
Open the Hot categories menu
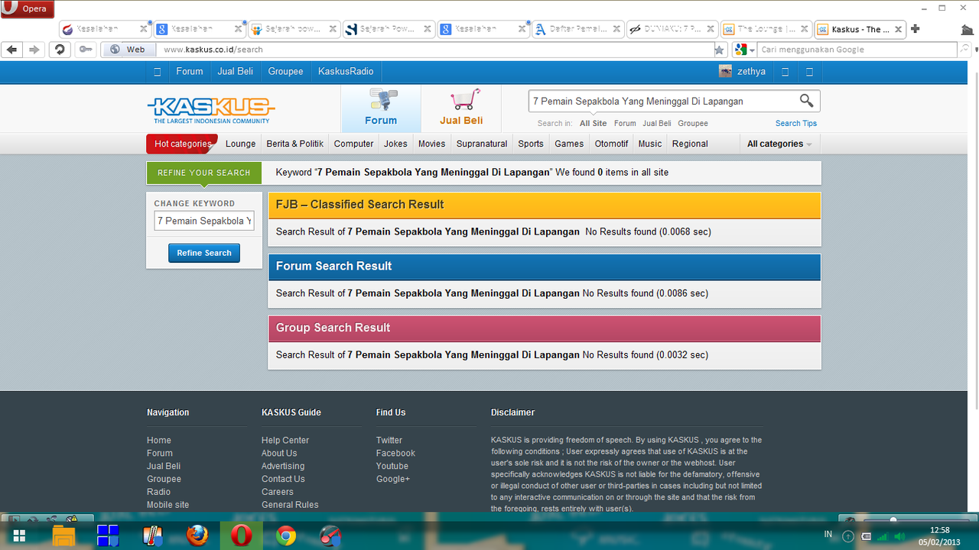tap(182, 144)
